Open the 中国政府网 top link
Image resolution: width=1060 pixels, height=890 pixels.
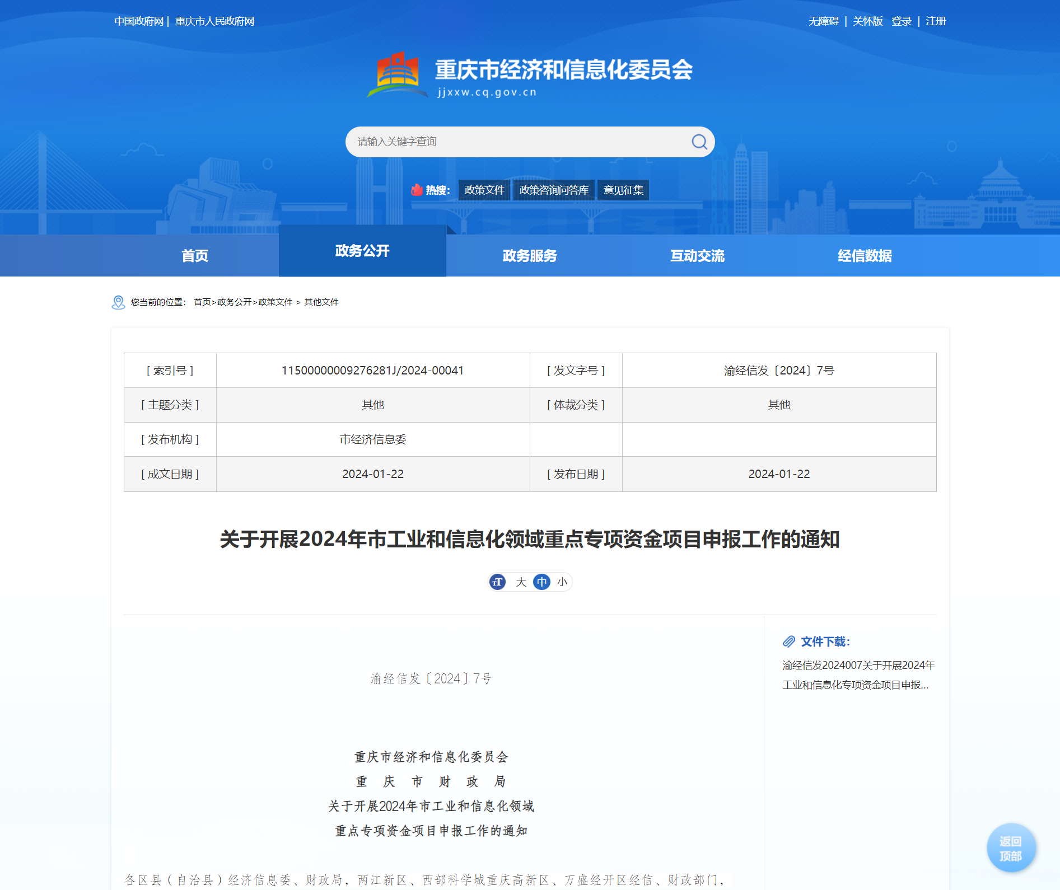tap(139, 21)
